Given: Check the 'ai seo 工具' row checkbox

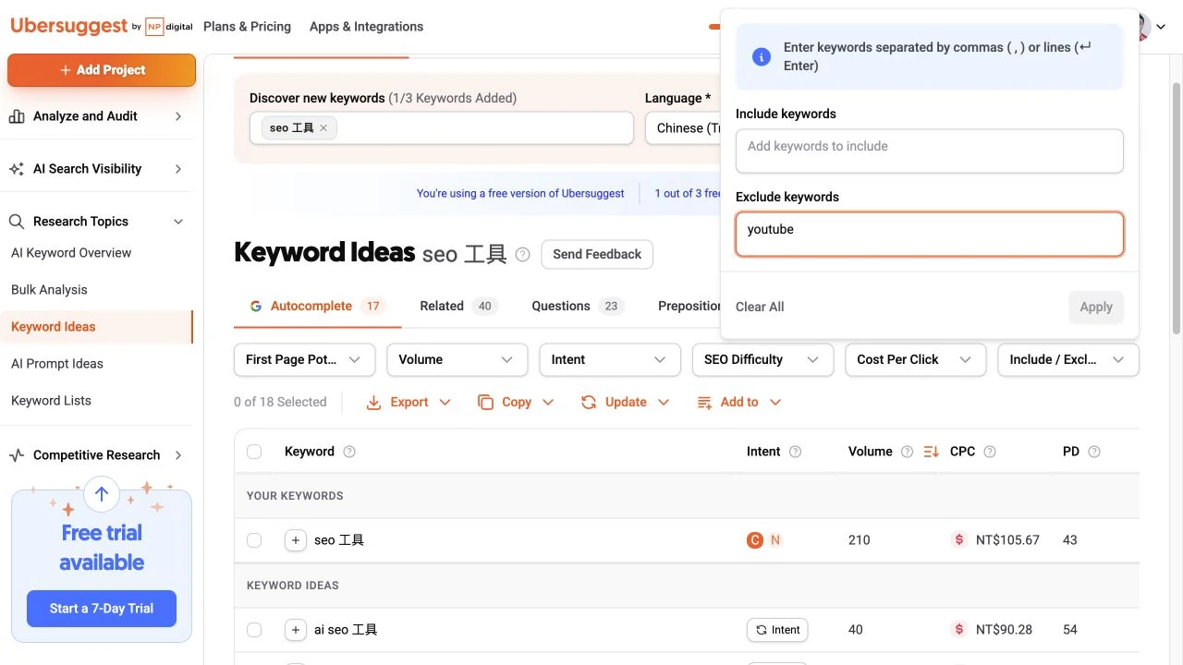Looking at the screenshot, I should 254,630.
